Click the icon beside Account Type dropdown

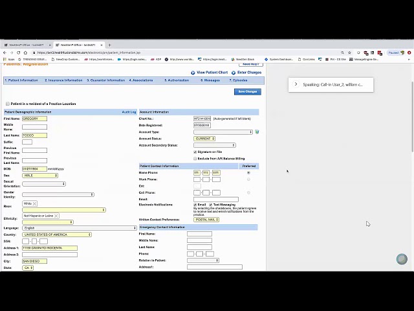coord(257,132)
